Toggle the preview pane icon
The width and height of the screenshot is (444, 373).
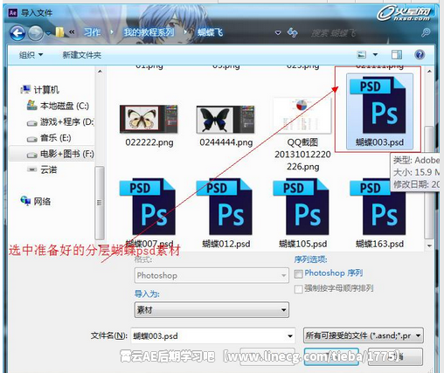click(397, 54)
